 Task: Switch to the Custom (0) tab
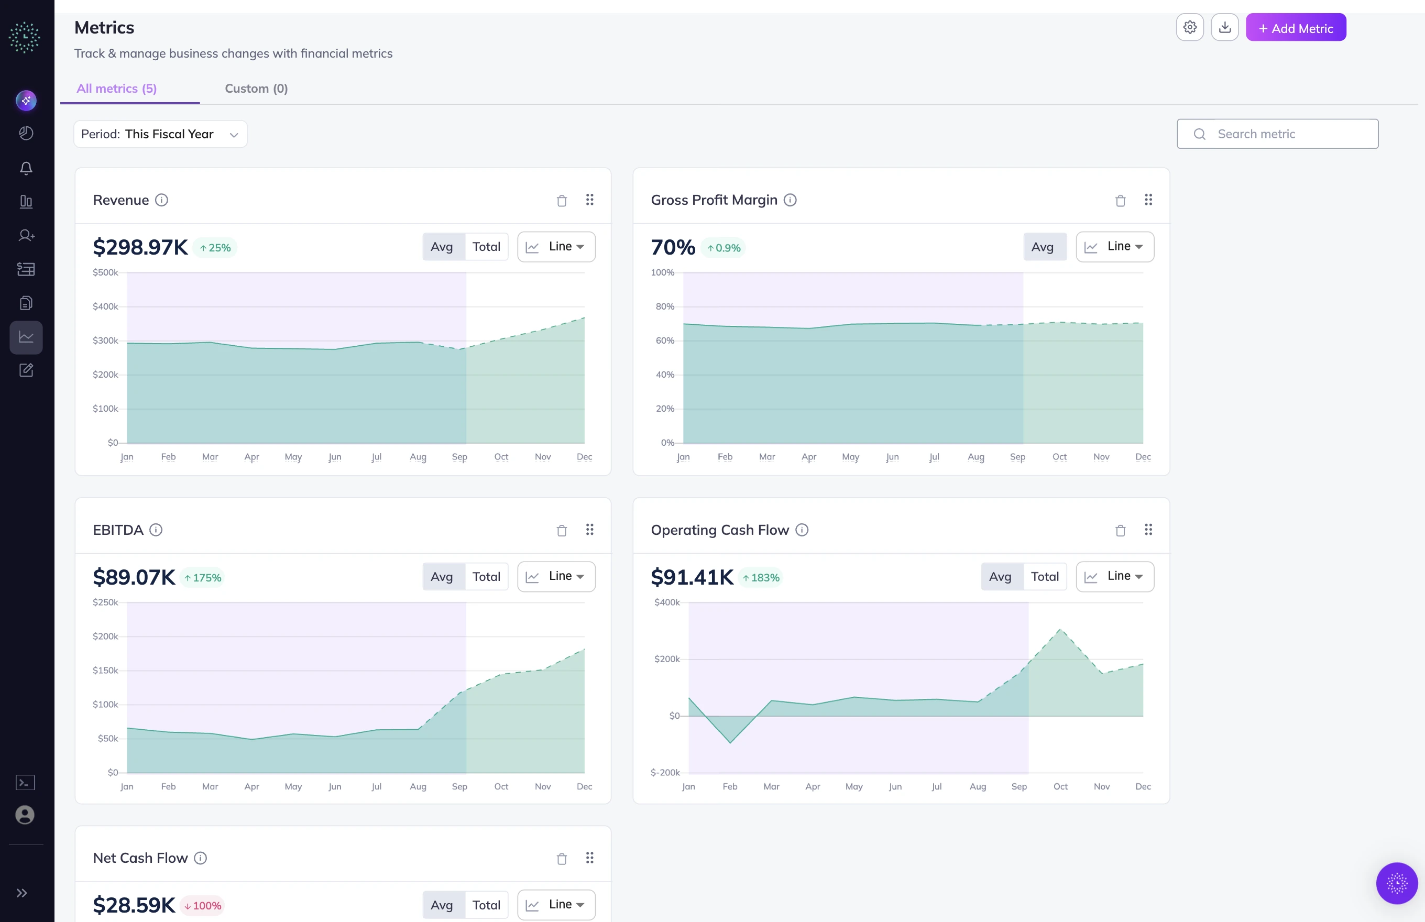click(256, 89)
